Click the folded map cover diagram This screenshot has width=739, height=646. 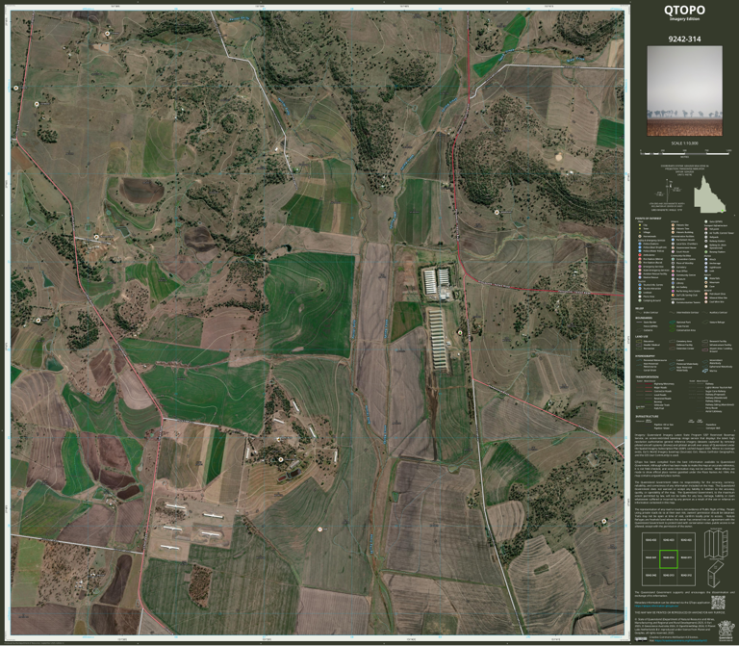pos(716,573)
